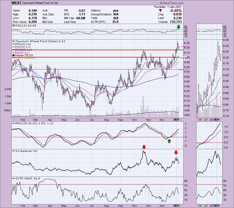Click the 2.0M volume axis label
The height and width of the screenshot is (208, 234).
pyautogui.click(x=8, y=89)
